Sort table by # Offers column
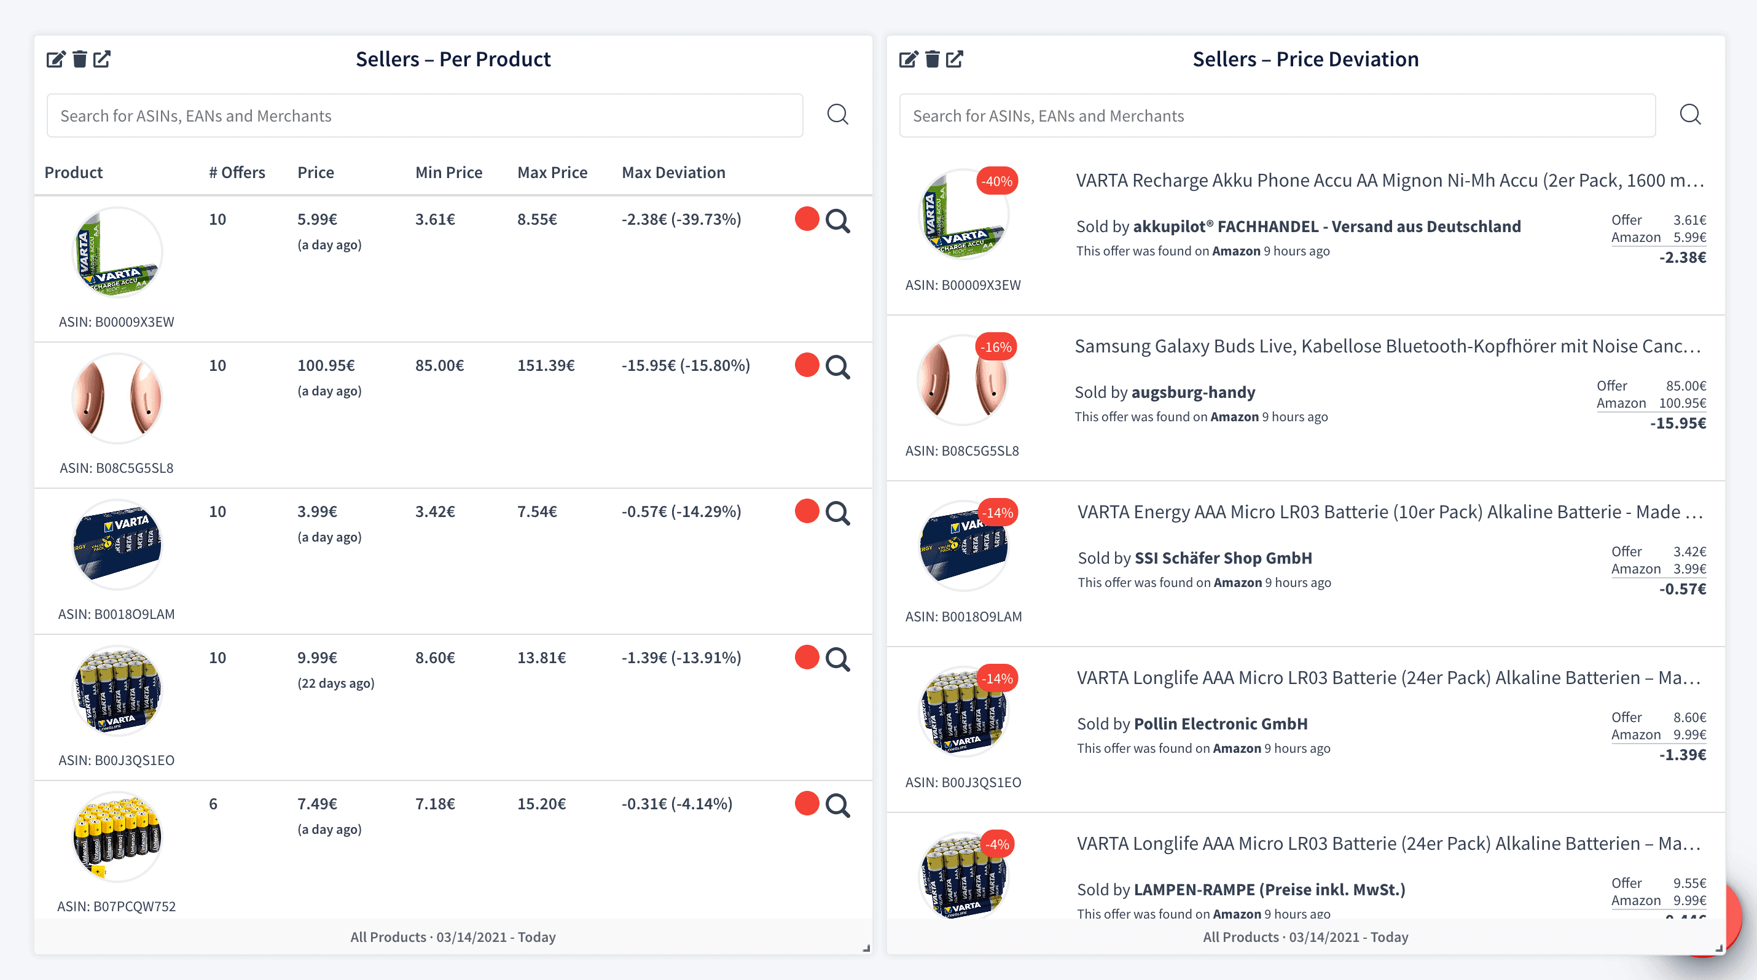1757x980 pixels. tap(237, 173)
